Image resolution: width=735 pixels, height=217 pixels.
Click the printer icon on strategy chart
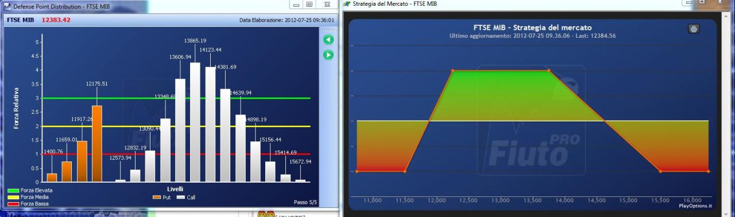693,29
